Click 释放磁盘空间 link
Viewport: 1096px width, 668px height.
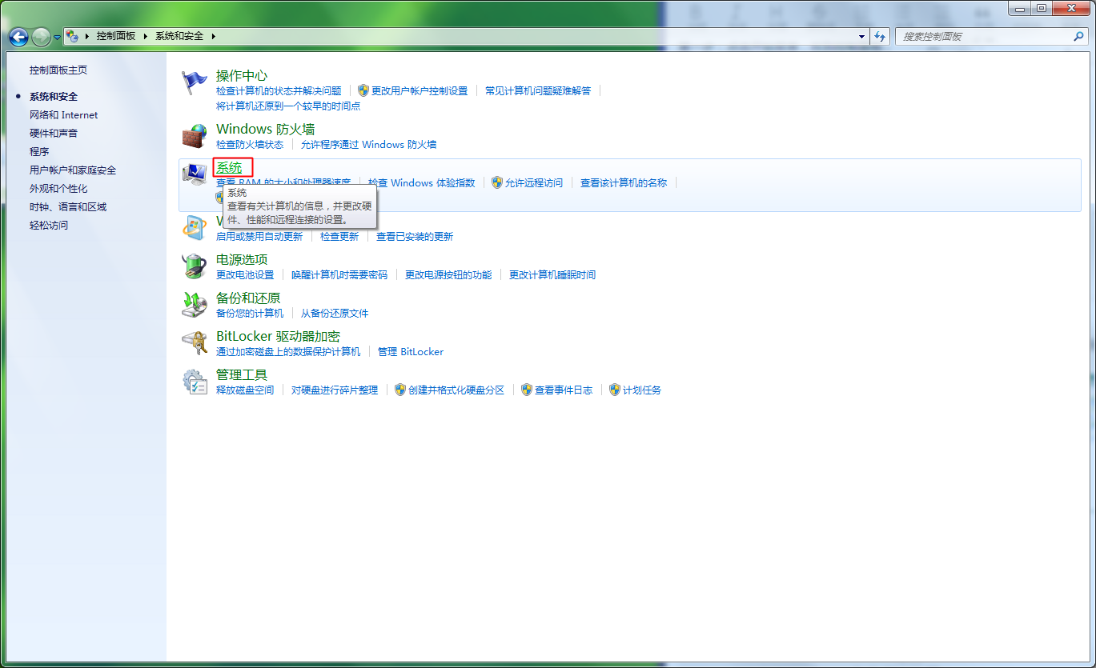(245, 390)
